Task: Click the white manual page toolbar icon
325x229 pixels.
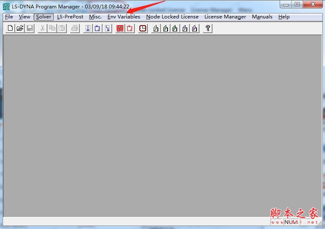Action: point(156,28)
